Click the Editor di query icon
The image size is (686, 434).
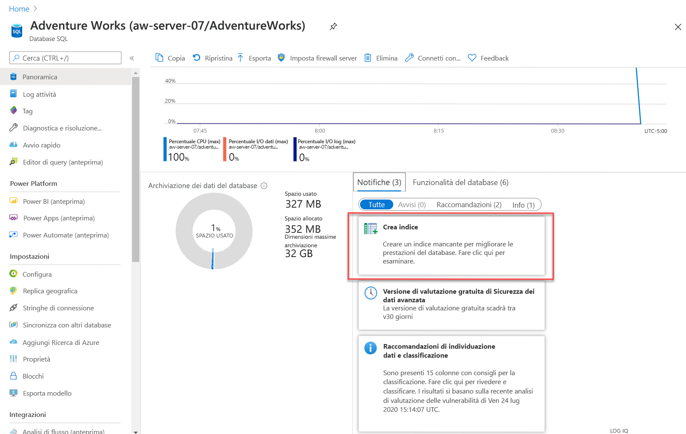point(14,162)
